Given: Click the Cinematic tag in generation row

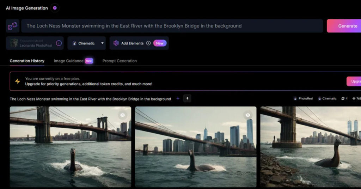Looking at the screenshot, I should click(327, 98).
